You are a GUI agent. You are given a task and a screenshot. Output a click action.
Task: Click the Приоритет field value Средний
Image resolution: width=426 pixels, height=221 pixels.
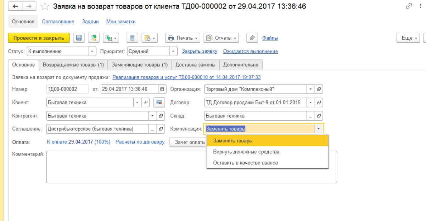coord(148,51)
